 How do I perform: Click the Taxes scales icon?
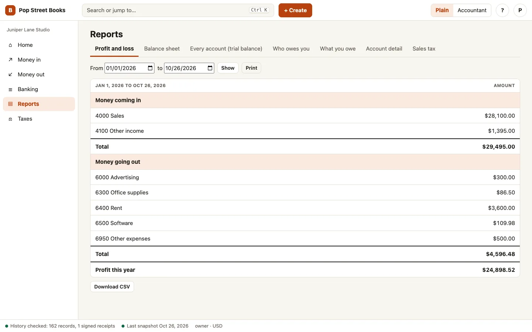pyautogui.click(x=10, y=119)
